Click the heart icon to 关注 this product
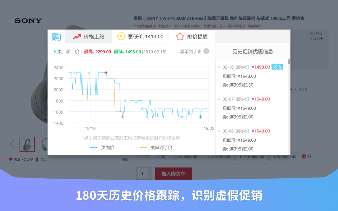This screenshot has width=338, height=211. pos(11,159)
